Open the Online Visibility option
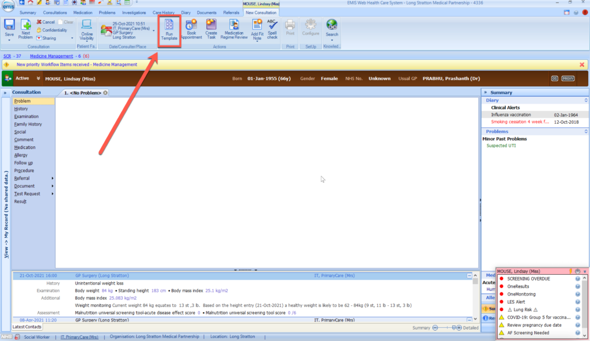Image resolution: width=590 pixels, height=341 pixels. (86, 30)
